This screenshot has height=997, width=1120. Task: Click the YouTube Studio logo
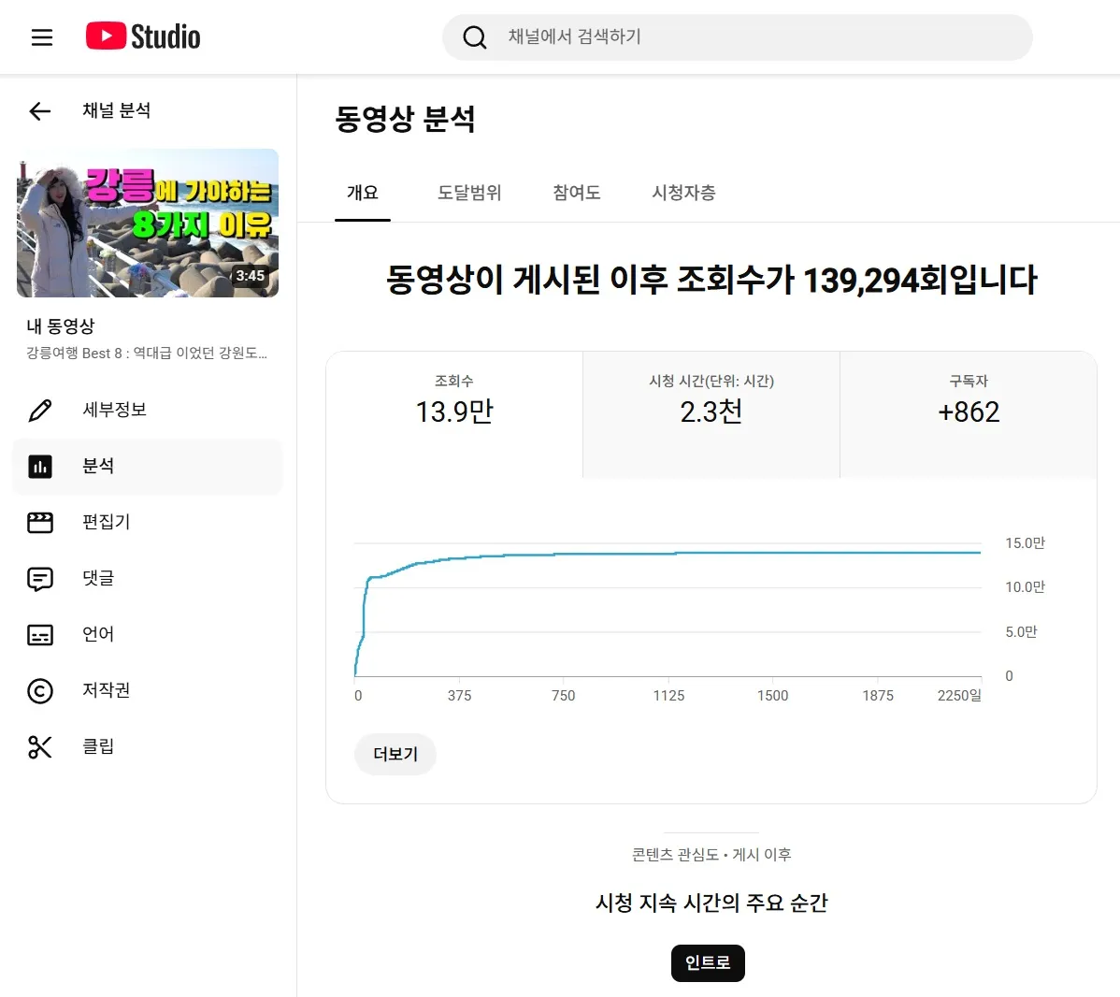click(x=143, y=36)
